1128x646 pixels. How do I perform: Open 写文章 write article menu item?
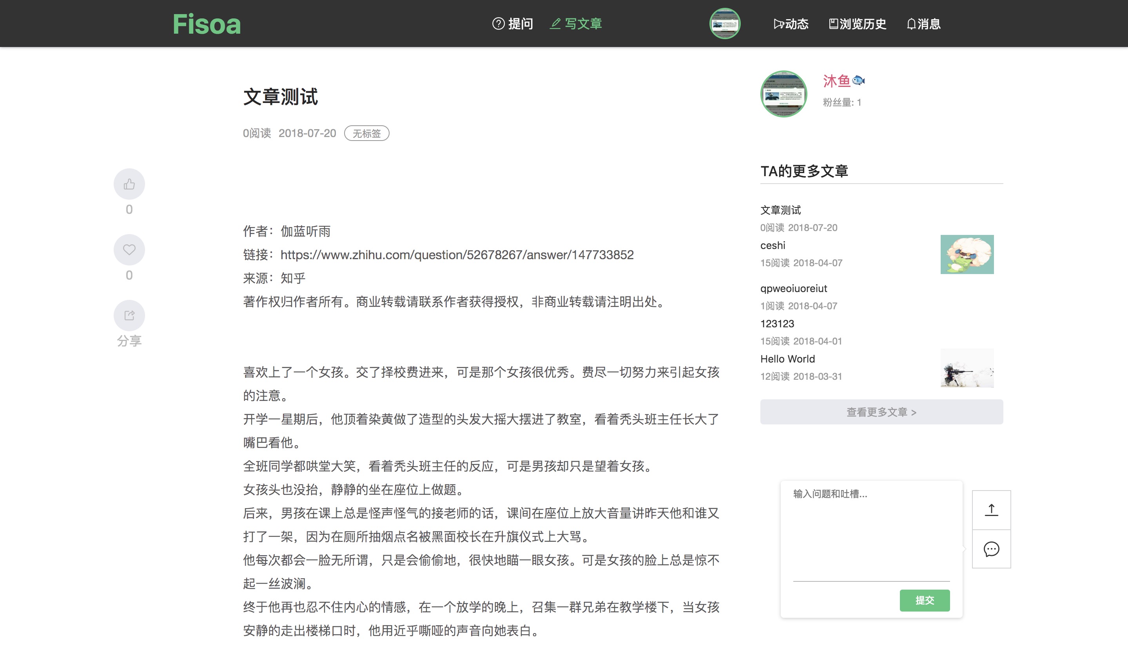coord(576,23)
